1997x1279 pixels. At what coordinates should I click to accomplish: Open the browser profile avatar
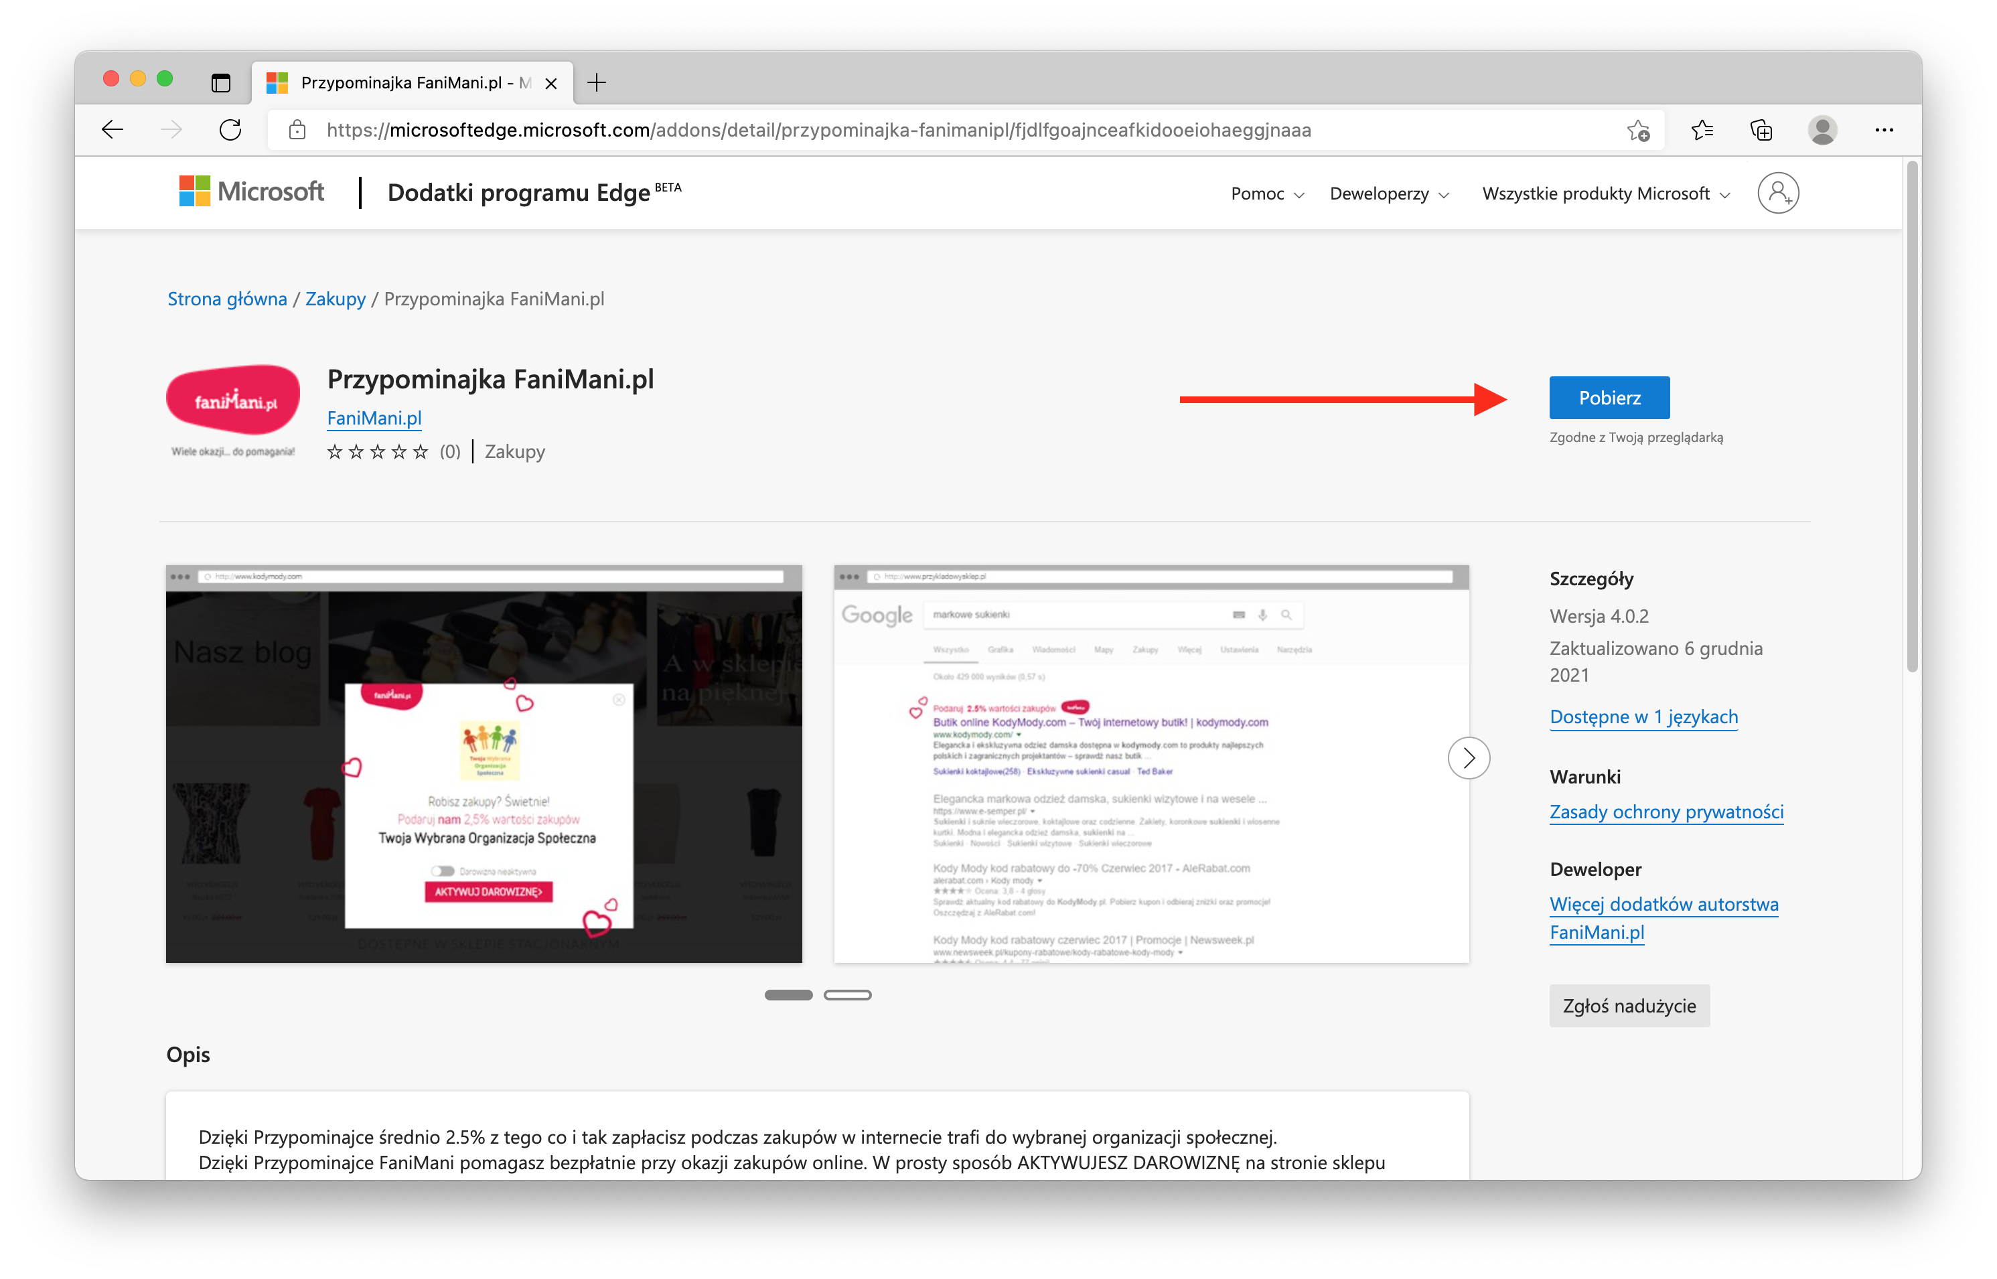point(1822,129)
